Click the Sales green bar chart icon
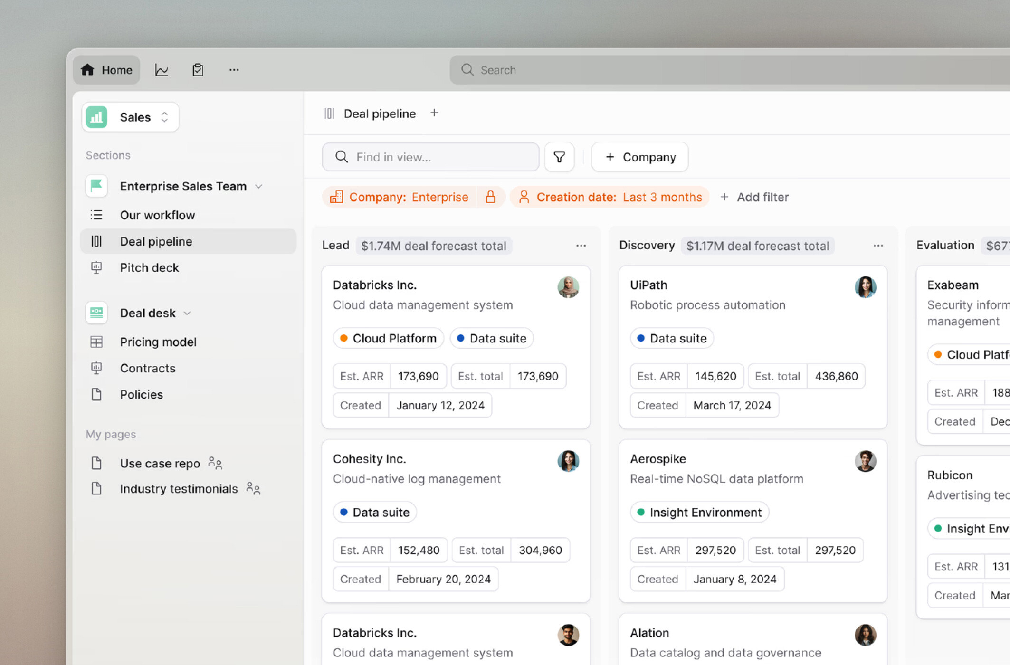This screenshot has height=665, width=1010. pyautogui.click(x=96, y=117)
